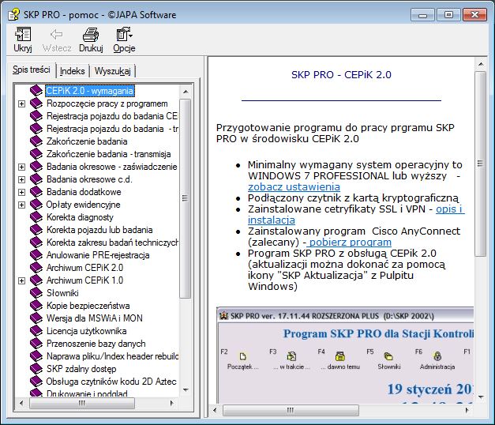Click the book icon beside Słowniki
Image resolution: width=495 pixels, height=425 pixels.
coord(36,292)
